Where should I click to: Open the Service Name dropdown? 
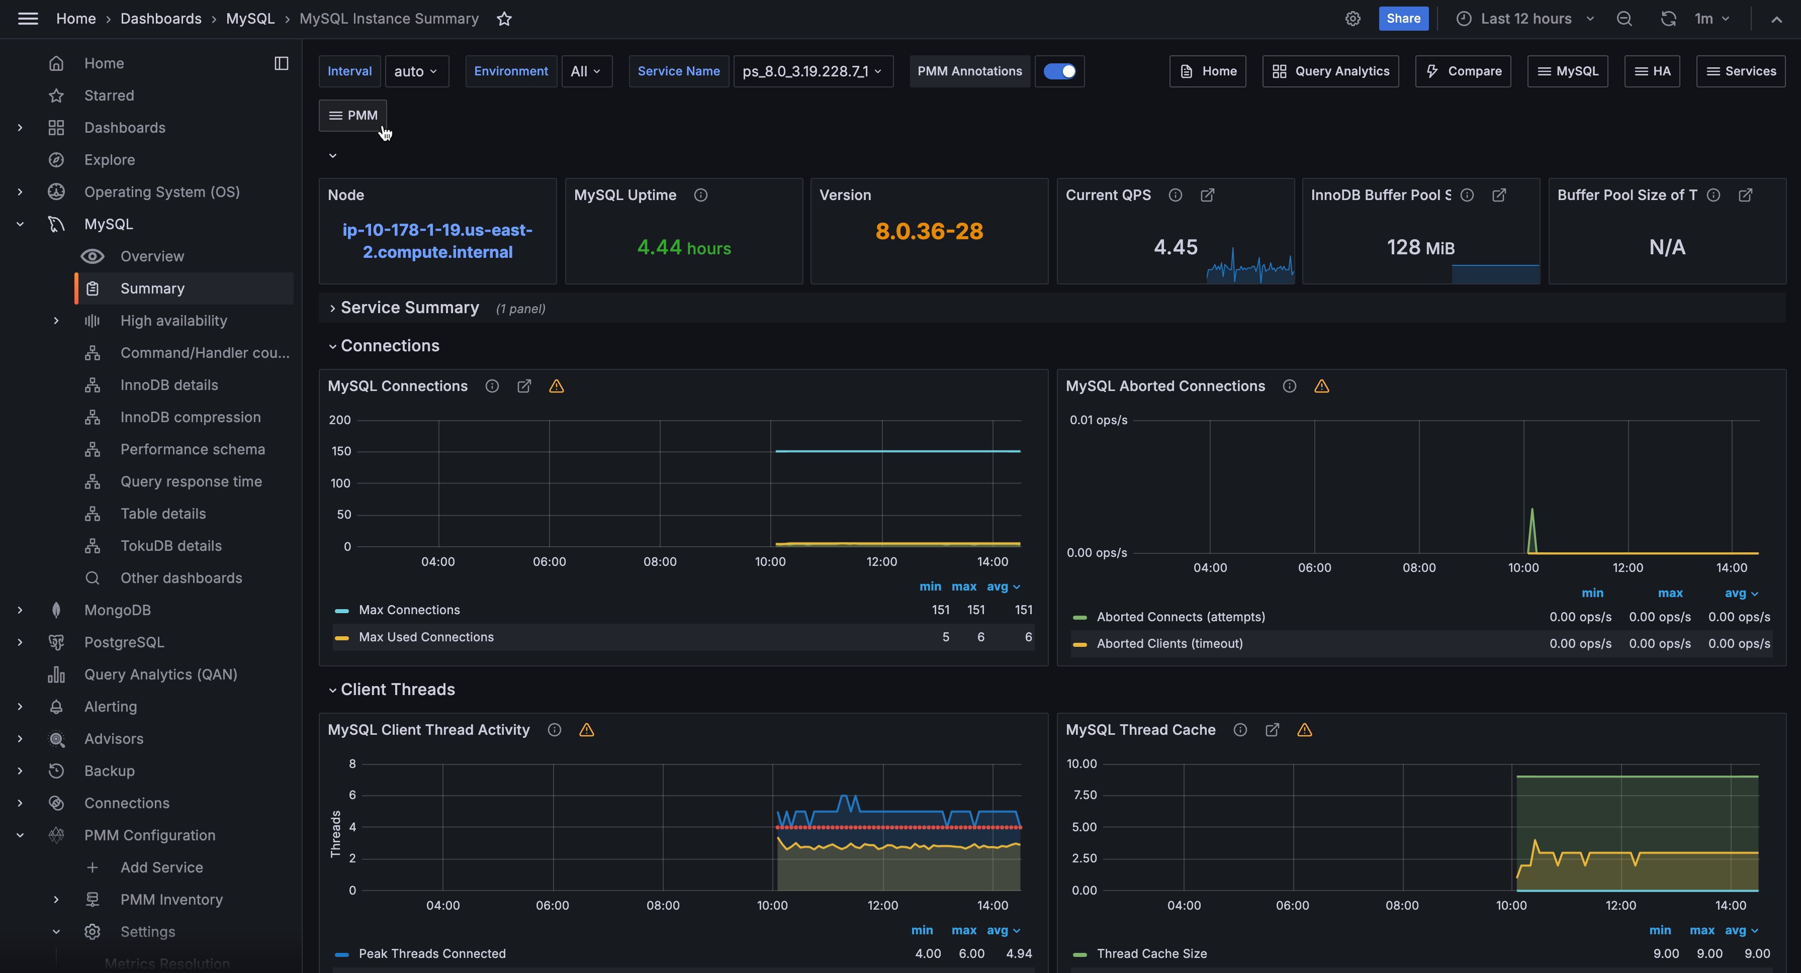(813, 71)
